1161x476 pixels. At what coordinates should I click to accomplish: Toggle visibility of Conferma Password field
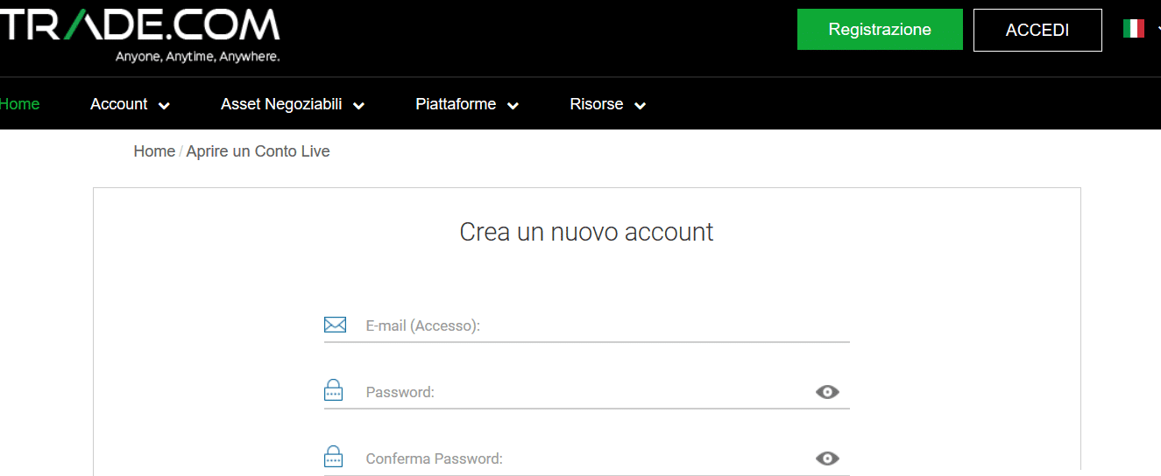827,458
